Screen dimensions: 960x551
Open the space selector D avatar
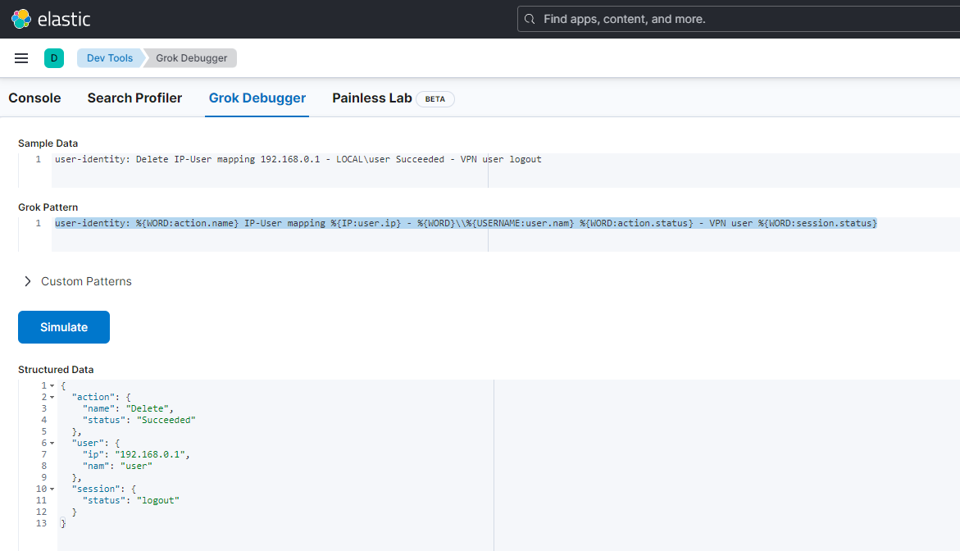pyautogui.click(x=54, y=58)
